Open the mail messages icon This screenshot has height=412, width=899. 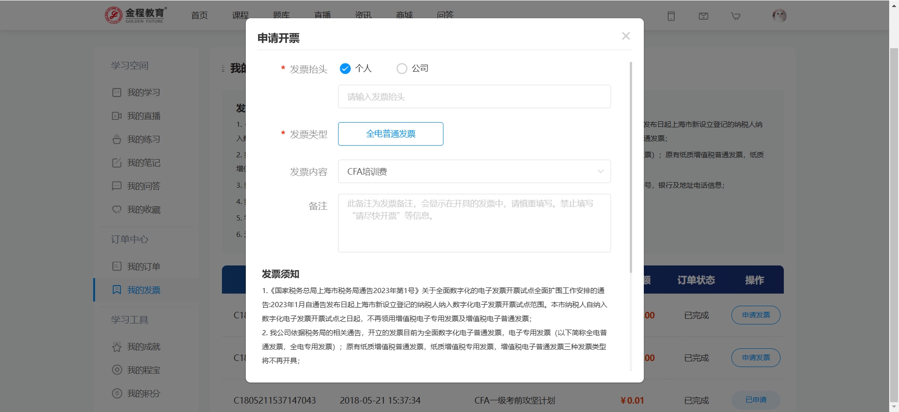pos(703,16)
